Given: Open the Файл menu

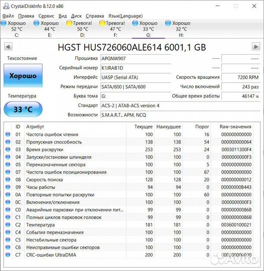Looking at the screenshot, I should [x=8, y=16].
